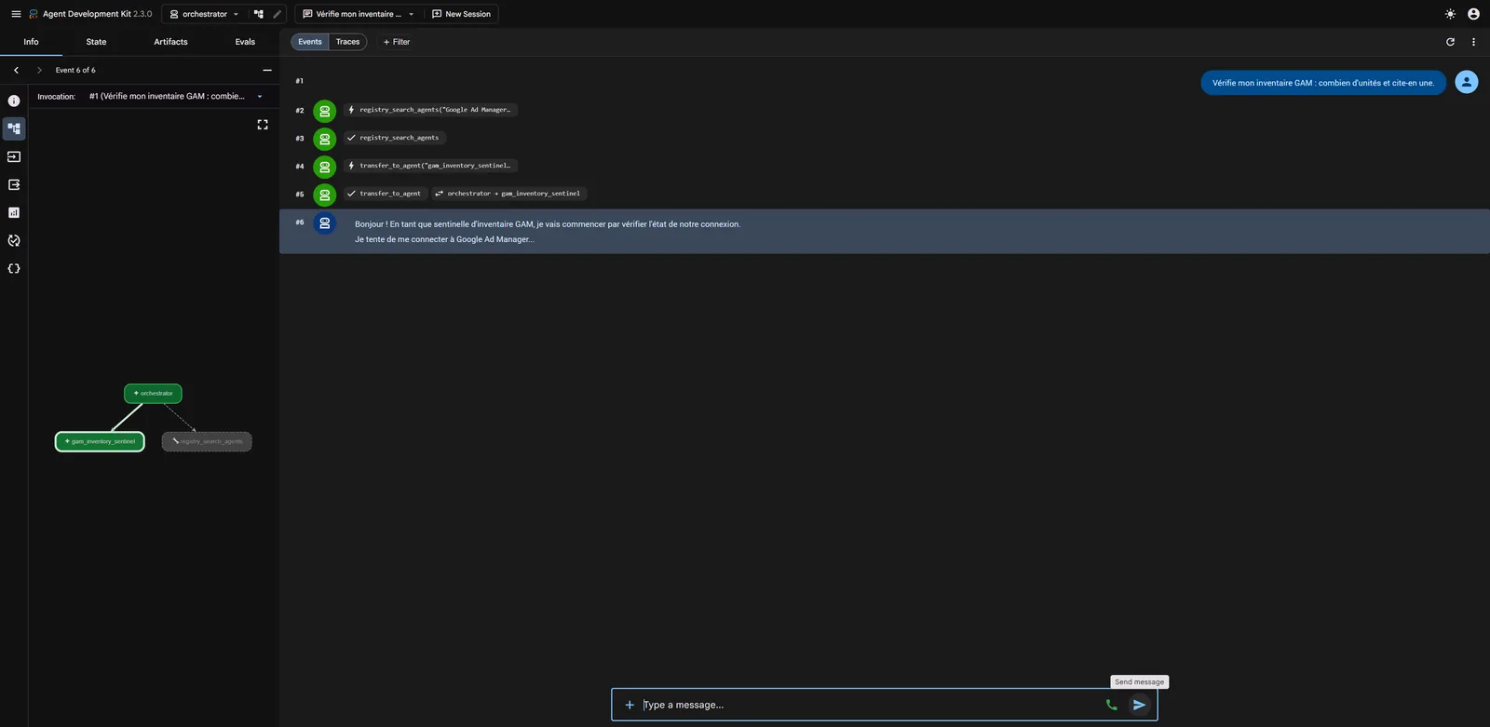1490x727 pixels.
Task: Click the agent graph icon next to orchestrator
Action: tap(259, 14)
